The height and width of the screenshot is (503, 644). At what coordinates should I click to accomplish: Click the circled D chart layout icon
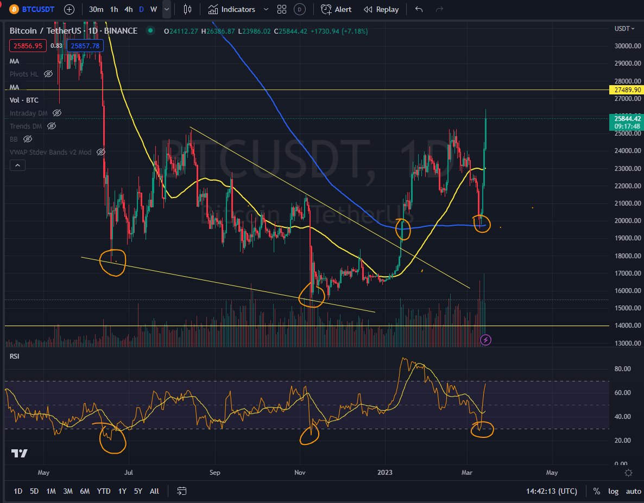pyautogui.click(x=300, y=9)
